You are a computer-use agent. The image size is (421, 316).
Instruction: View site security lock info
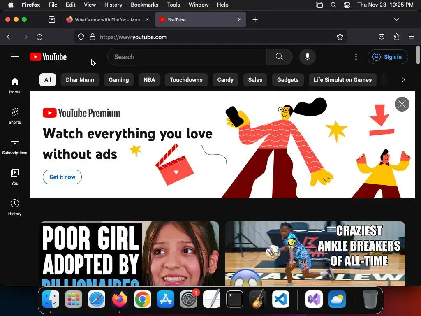pyautogui.click(x=93, y=37)
